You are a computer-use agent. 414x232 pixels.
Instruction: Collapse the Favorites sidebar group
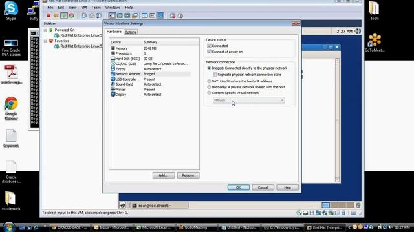click(45, 41)
